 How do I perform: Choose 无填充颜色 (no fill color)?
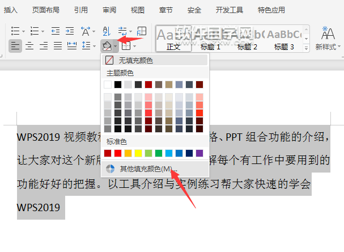click(x=155, y=60)
